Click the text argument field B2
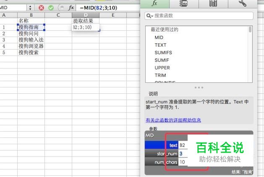This screenshot has height=177, width=264. (183, 145)
